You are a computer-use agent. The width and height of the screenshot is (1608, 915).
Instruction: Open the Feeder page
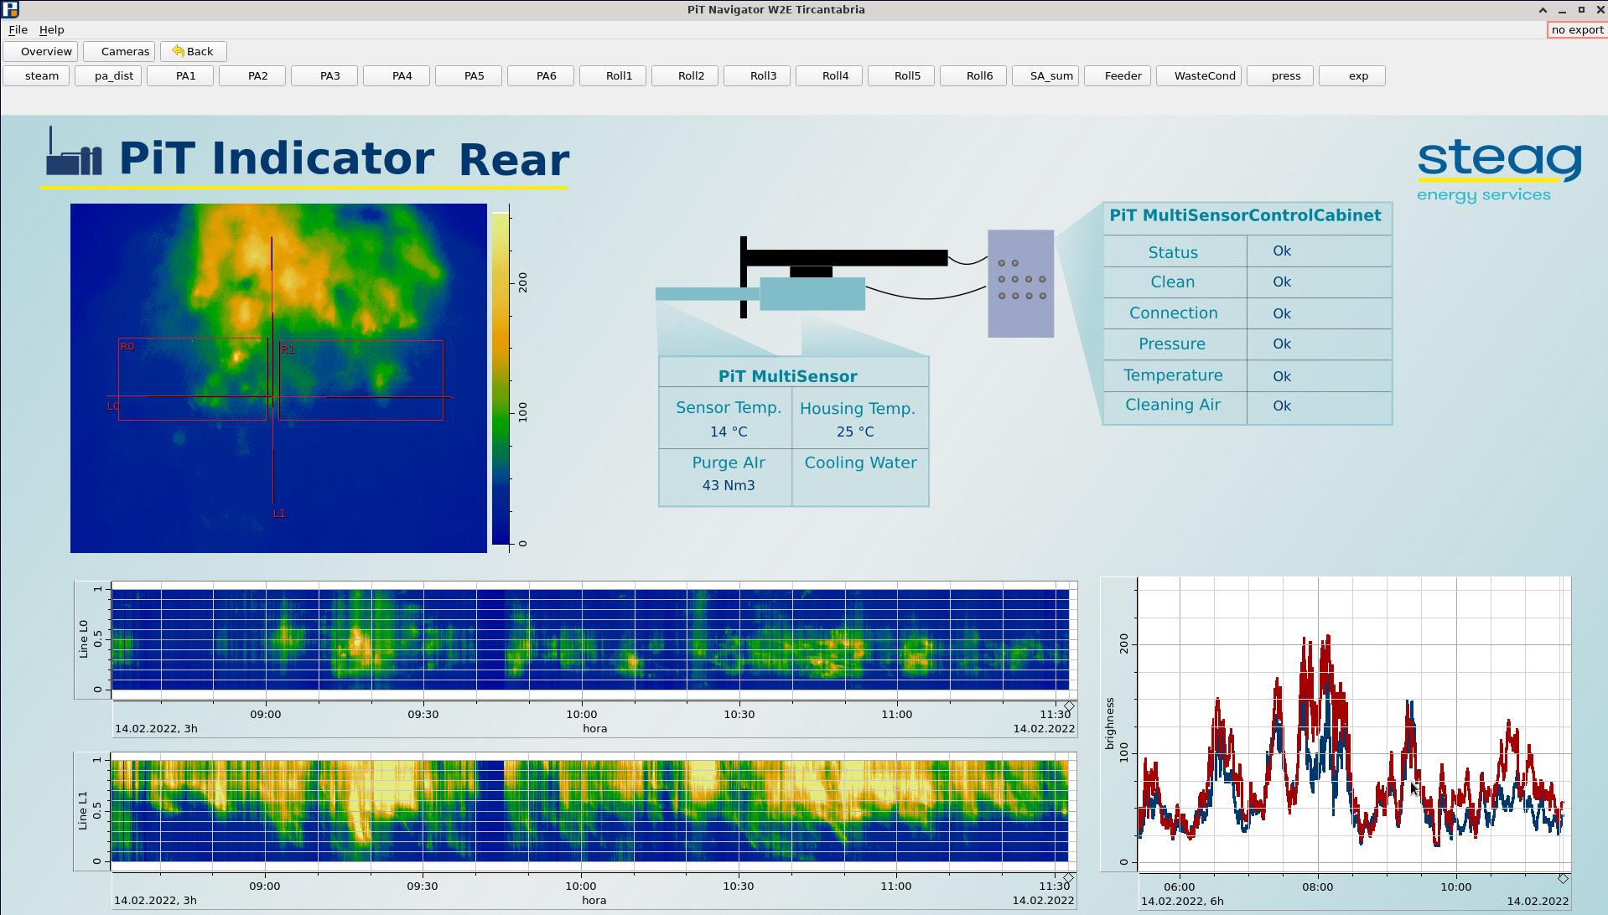click(1118, 76)
